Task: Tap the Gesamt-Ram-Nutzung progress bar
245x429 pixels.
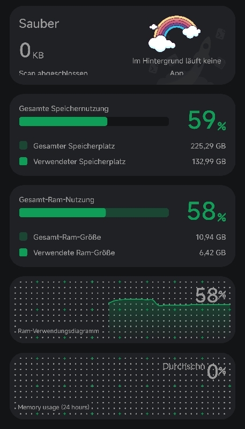Action: [x=94, y=212]
